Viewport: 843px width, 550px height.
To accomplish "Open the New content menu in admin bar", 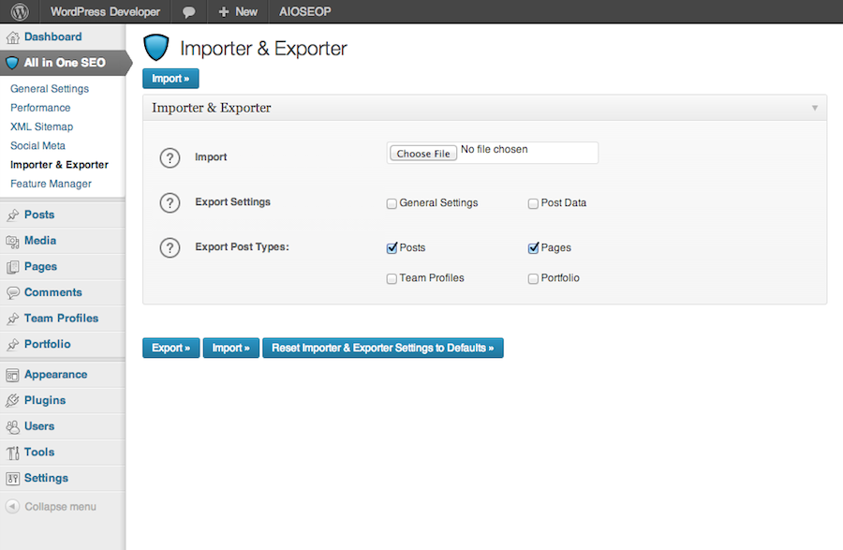I will point(237,12).
